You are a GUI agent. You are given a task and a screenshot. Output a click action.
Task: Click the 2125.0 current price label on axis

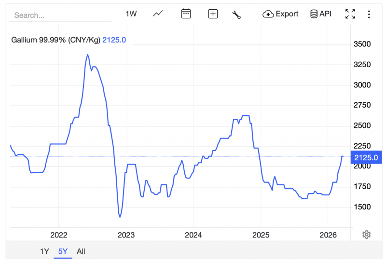coord(366,157)
